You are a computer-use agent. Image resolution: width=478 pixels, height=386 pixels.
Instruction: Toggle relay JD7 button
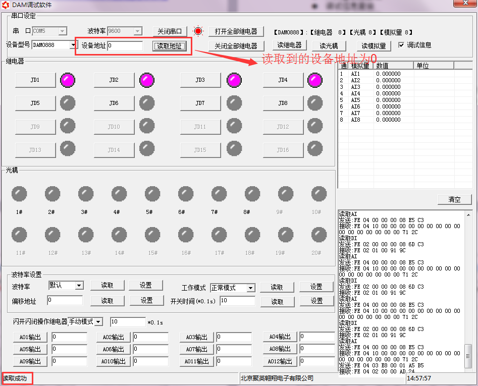pyautogui.click(x=200, y=103)
